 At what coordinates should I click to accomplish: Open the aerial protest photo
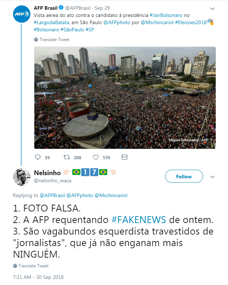(125, 98)
